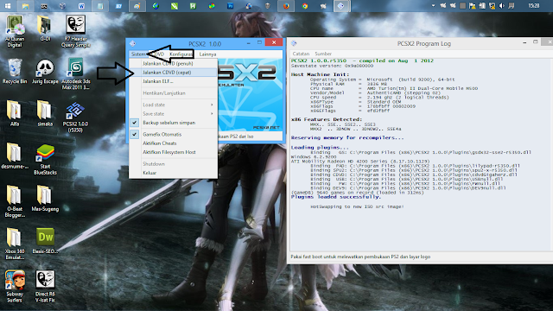553x311 pixels.
Task: Click Program Log status bar fast boot text
Action: click(360, 257)
